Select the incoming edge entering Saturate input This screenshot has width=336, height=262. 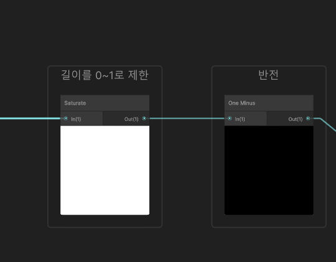pyautogui.click(x=30, y=118)
